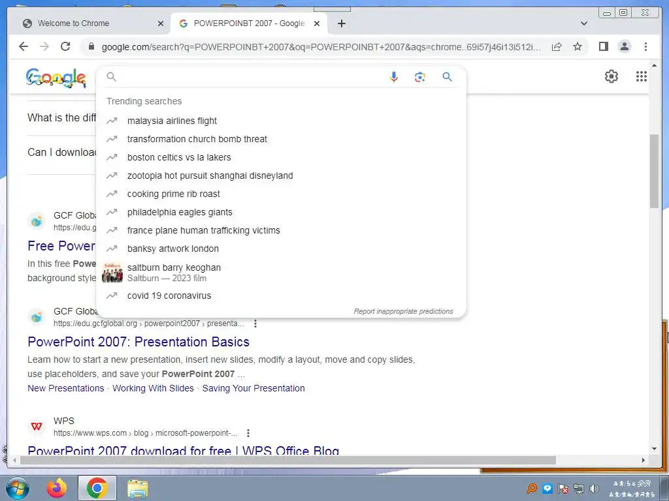Close the Welcome to Chrome tab

[161, 23]
